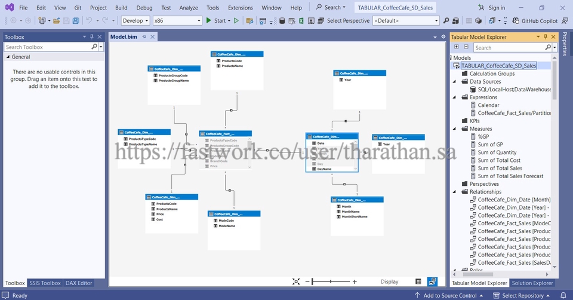
Task: Click the Collapse All icon in Tabular Model Explorer
Action: (x=467, y=47)
